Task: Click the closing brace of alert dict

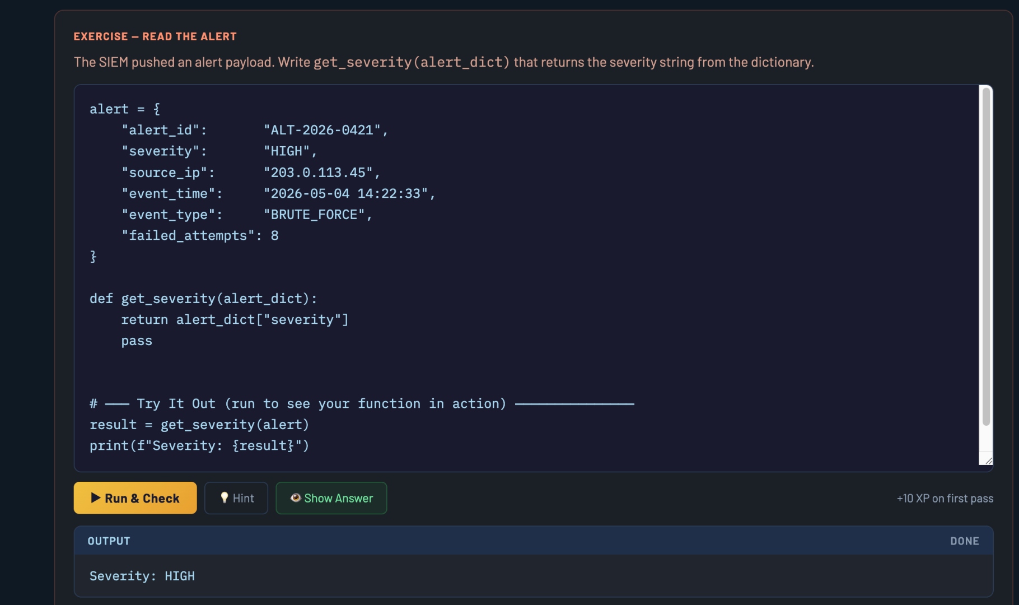Action: (x=94, y=257)
